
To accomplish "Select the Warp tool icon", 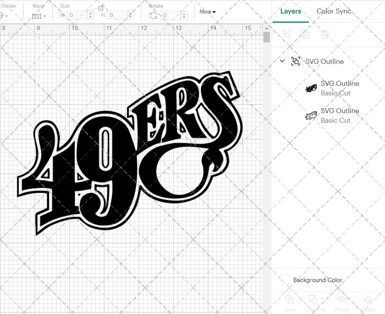I will [37, 15].
